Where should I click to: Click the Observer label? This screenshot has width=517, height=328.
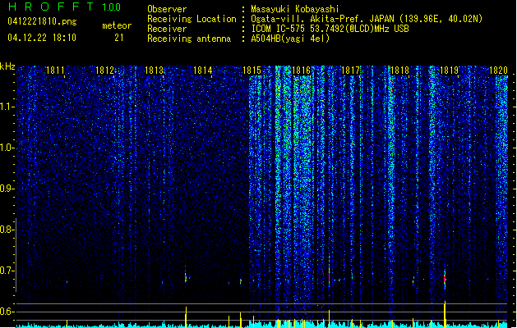tap(167, 9)
